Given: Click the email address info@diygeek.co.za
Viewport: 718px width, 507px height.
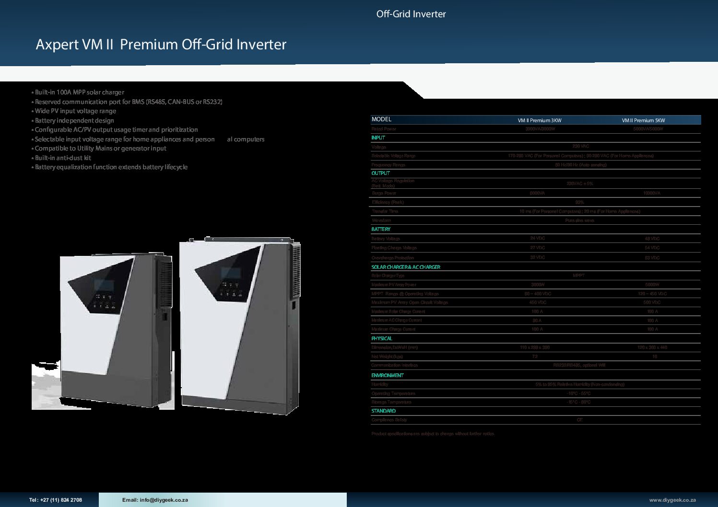Looking at the screenshot, I should (155, 500).
